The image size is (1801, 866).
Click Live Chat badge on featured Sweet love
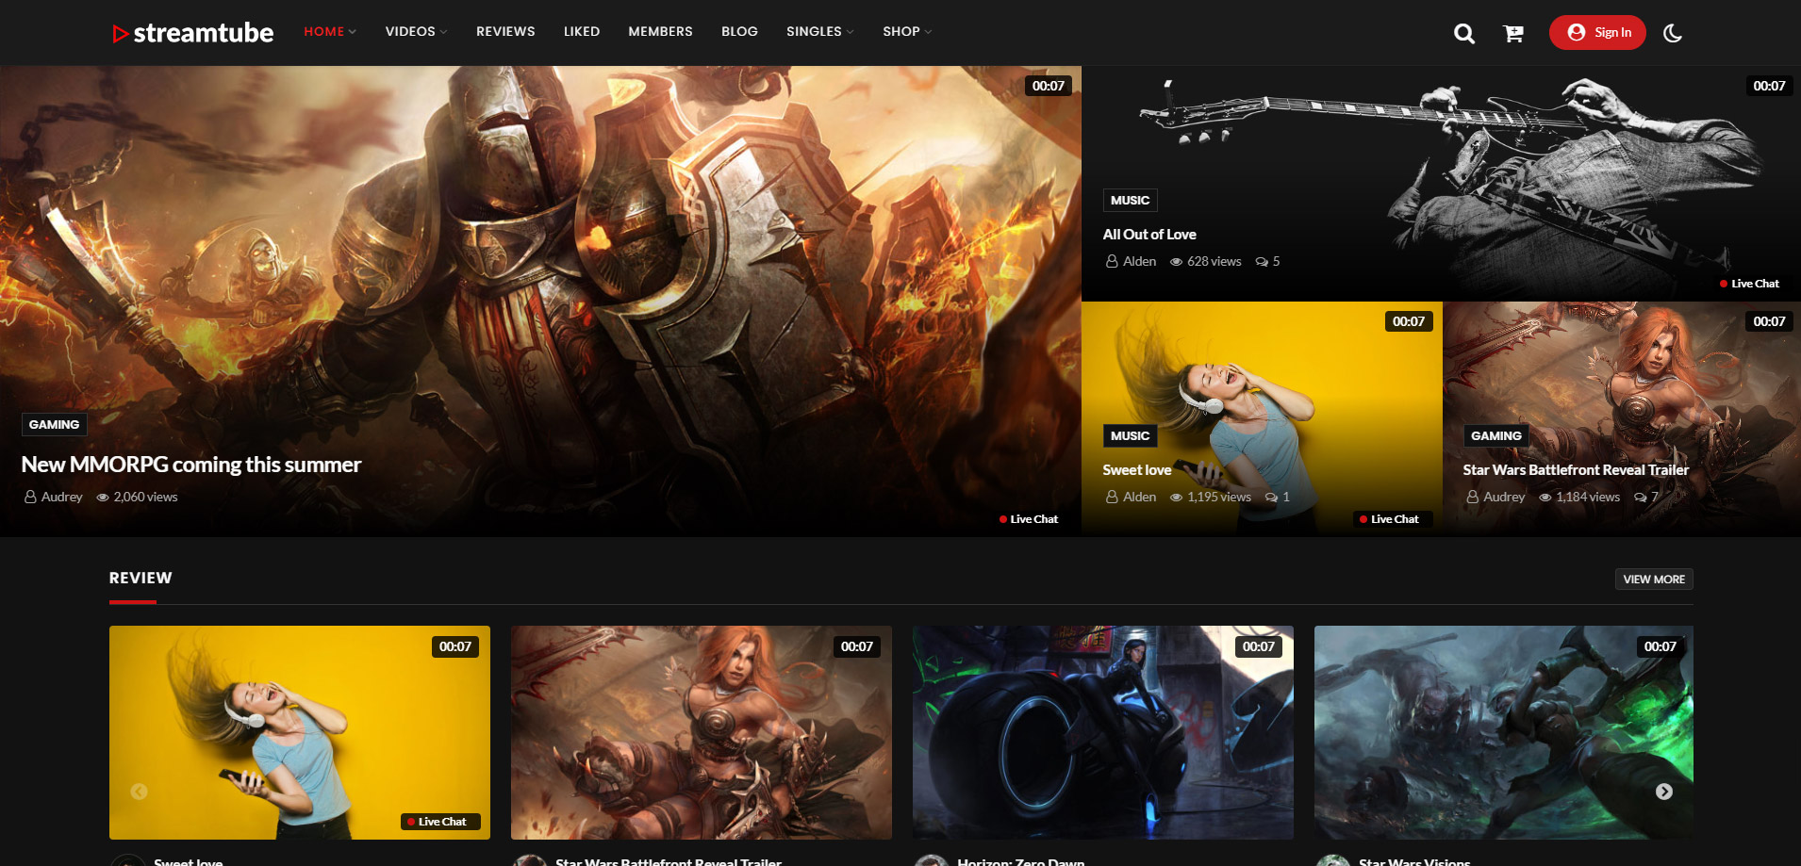point(1393,519)
